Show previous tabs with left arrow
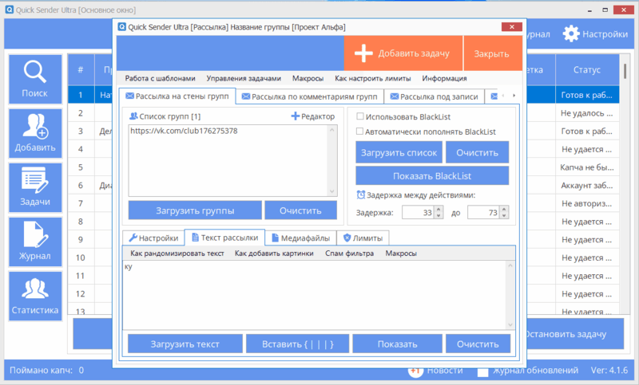This screenshot has height=385, width=639. tap(503, 96)
